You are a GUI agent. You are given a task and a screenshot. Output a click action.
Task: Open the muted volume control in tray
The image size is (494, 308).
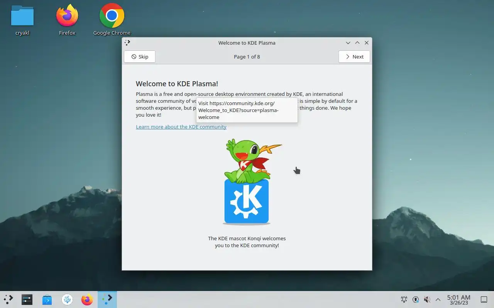tap(427, 299)
